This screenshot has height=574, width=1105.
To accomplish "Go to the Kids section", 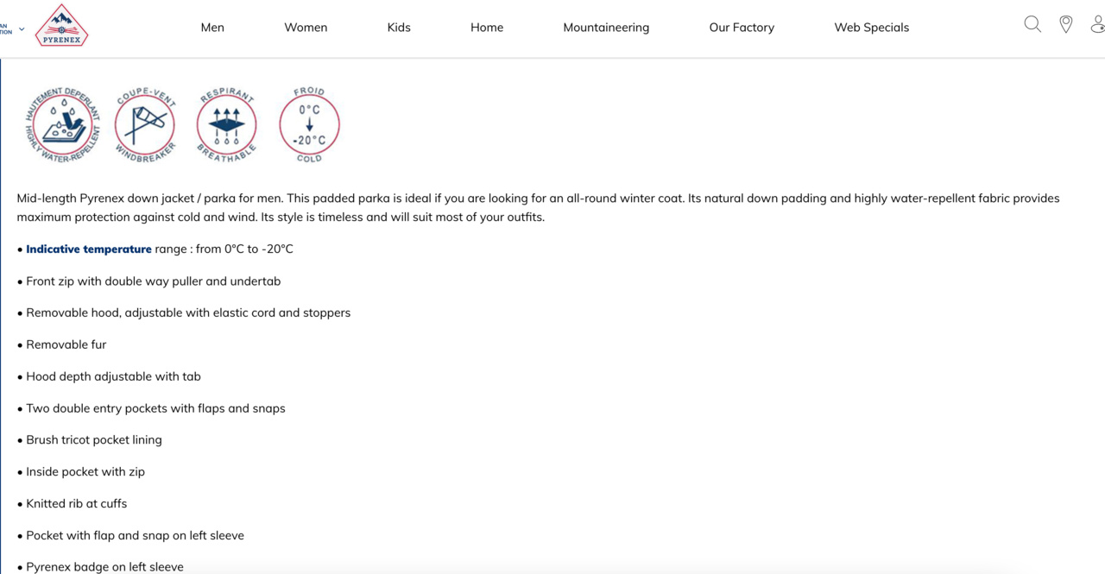I will [399, 28].
